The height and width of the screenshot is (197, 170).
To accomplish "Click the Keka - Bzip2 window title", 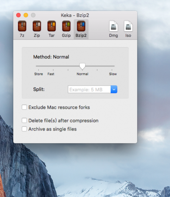I will click(75, 15).
